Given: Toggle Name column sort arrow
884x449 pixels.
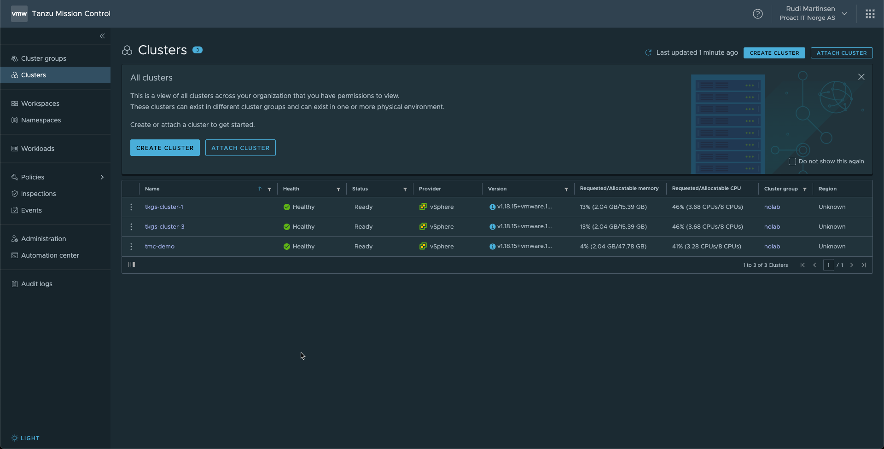Looking at the screenshot, I should tap(260, 189).
